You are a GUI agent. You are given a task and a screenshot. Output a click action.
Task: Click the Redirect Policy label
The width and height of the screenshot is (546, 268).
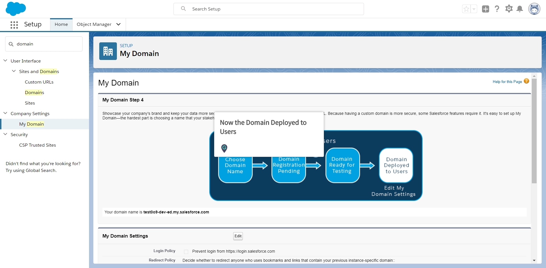[162, 260]
